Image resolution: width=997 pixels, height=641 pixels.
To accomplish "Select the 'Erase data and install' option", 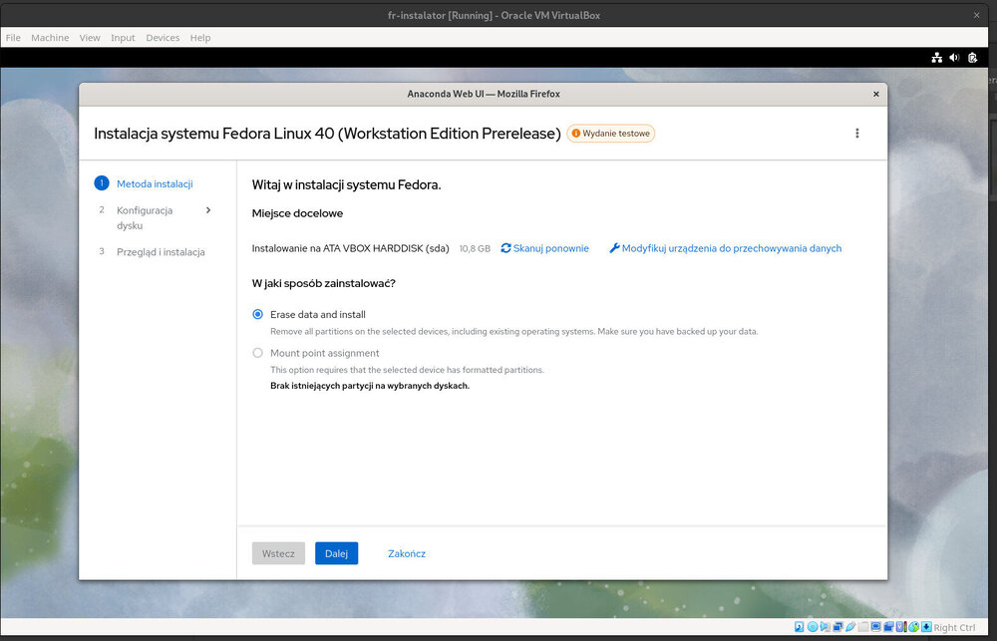I will (x=258, y=314).
